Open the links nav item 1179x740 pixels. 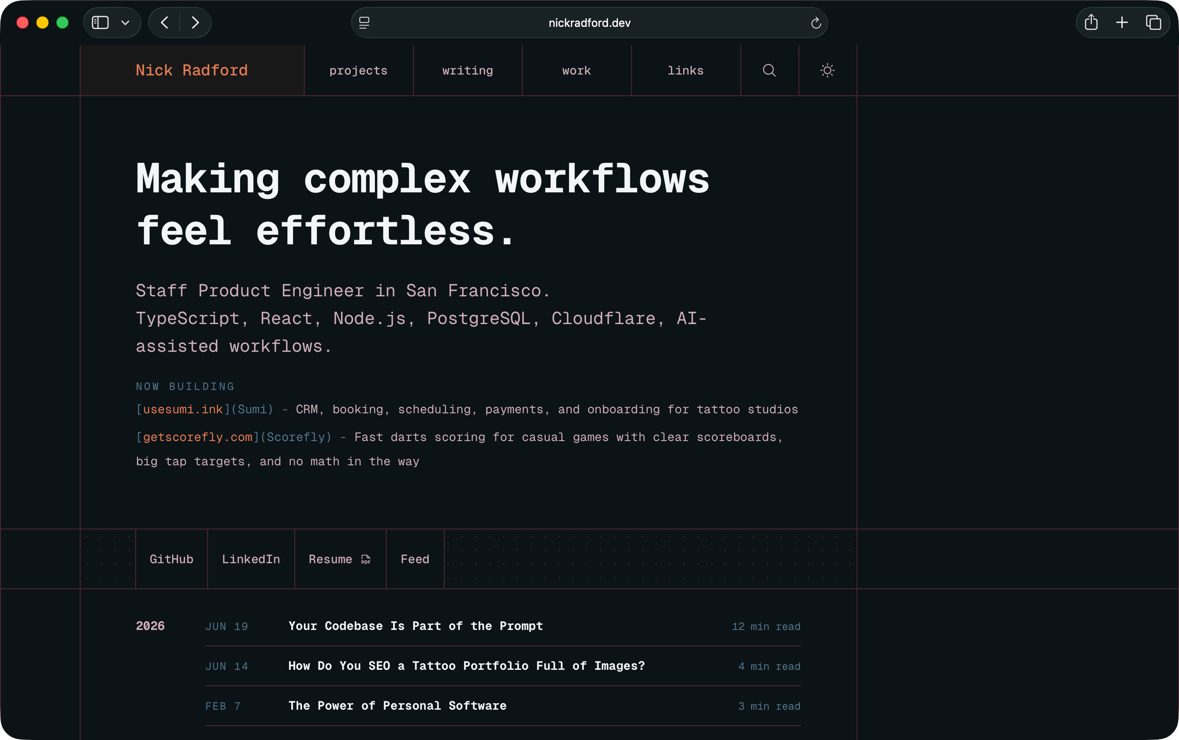[685, 71]
